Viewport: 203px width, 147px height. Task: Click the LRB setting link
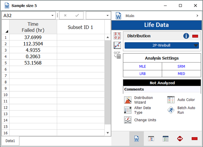point(142,74)
